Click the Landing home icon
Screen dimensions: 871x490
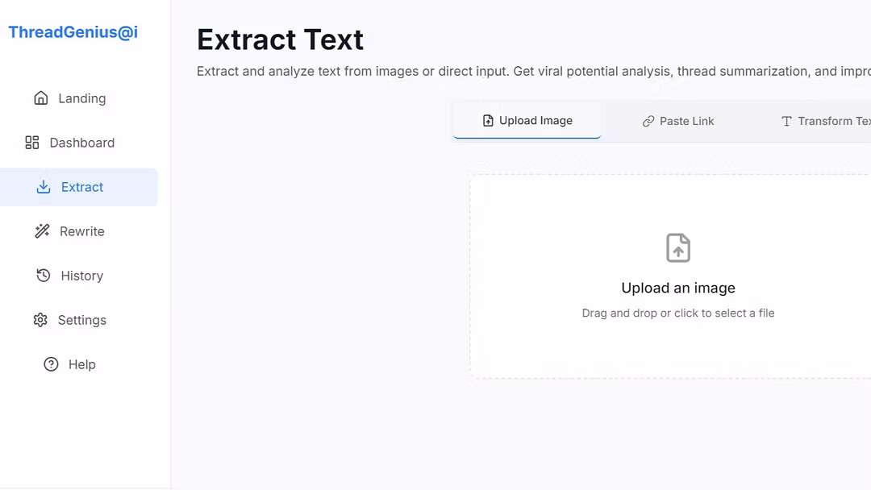(x=40, y=98)
